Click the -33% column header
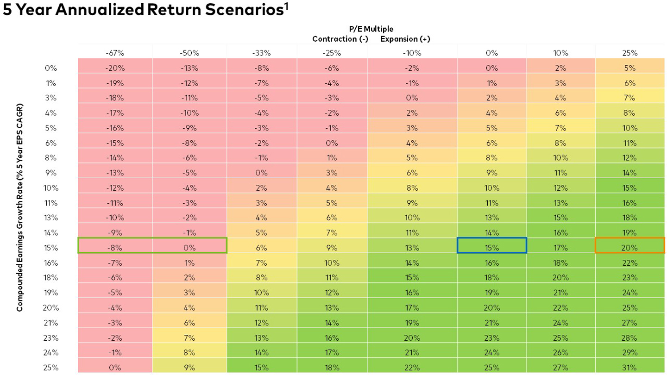 pos(261,53)
